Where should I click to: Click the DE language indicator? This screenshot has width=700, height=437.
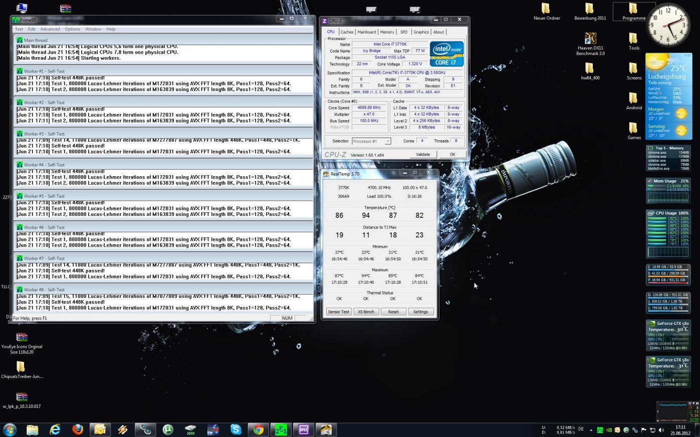[581, 429]
